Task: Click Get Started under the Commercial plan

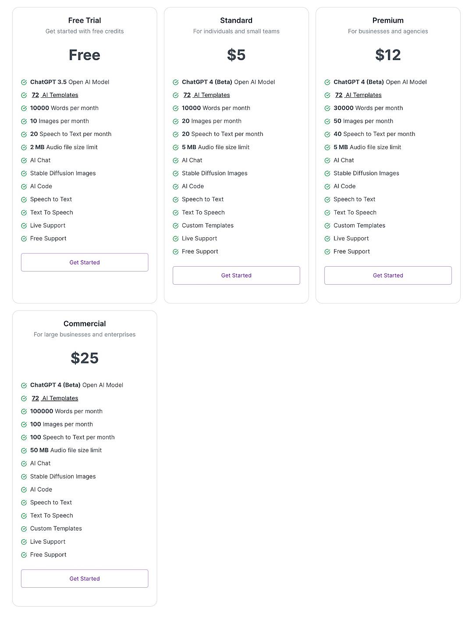Action: click(84, 579)
